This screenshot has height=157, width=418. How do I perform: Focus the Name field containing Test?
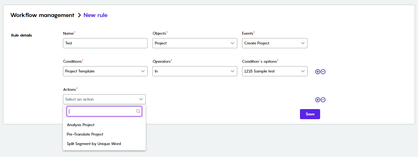click(x=105, y=43)
